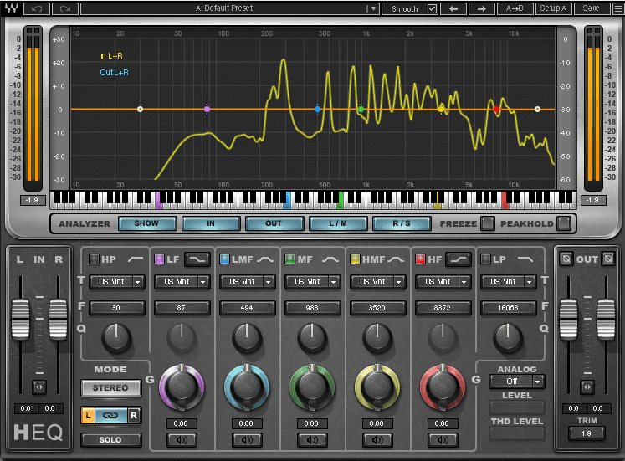Toggle the yellow HMF band on/off
625x461 pixels.
[355, 259]
